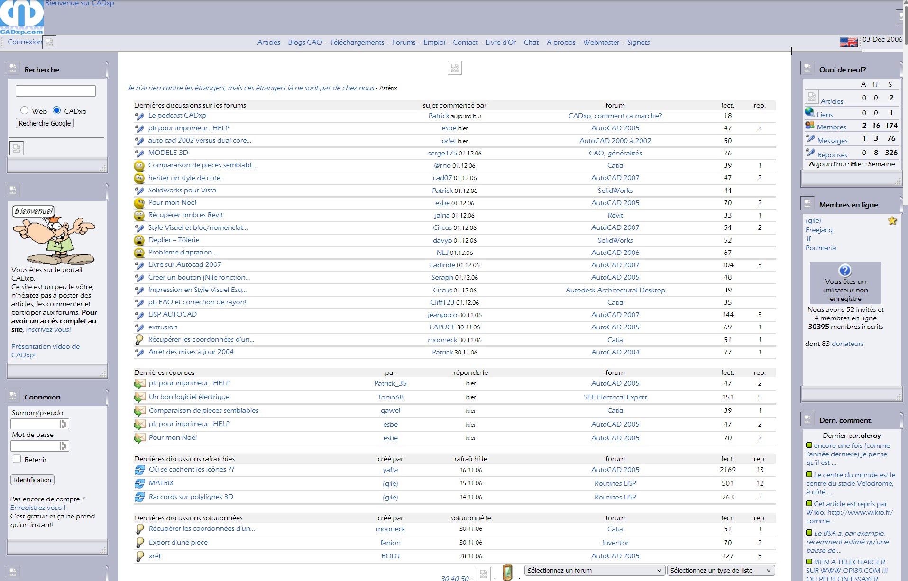This screenshot has width=908, height=581.
Task: Click the green door icon near the forum selector
Action: (x=507, y=572)
